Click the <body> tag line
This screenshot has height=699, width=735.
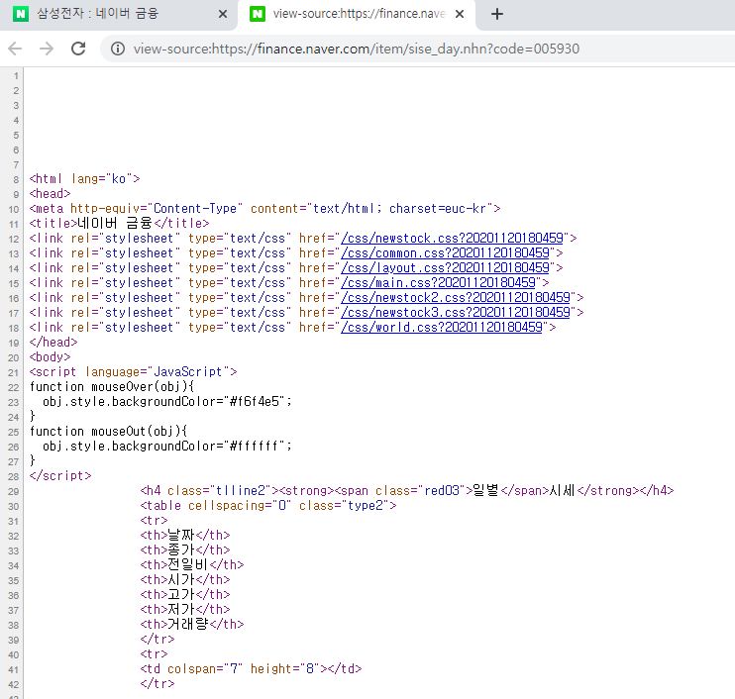tap(50, 357)
